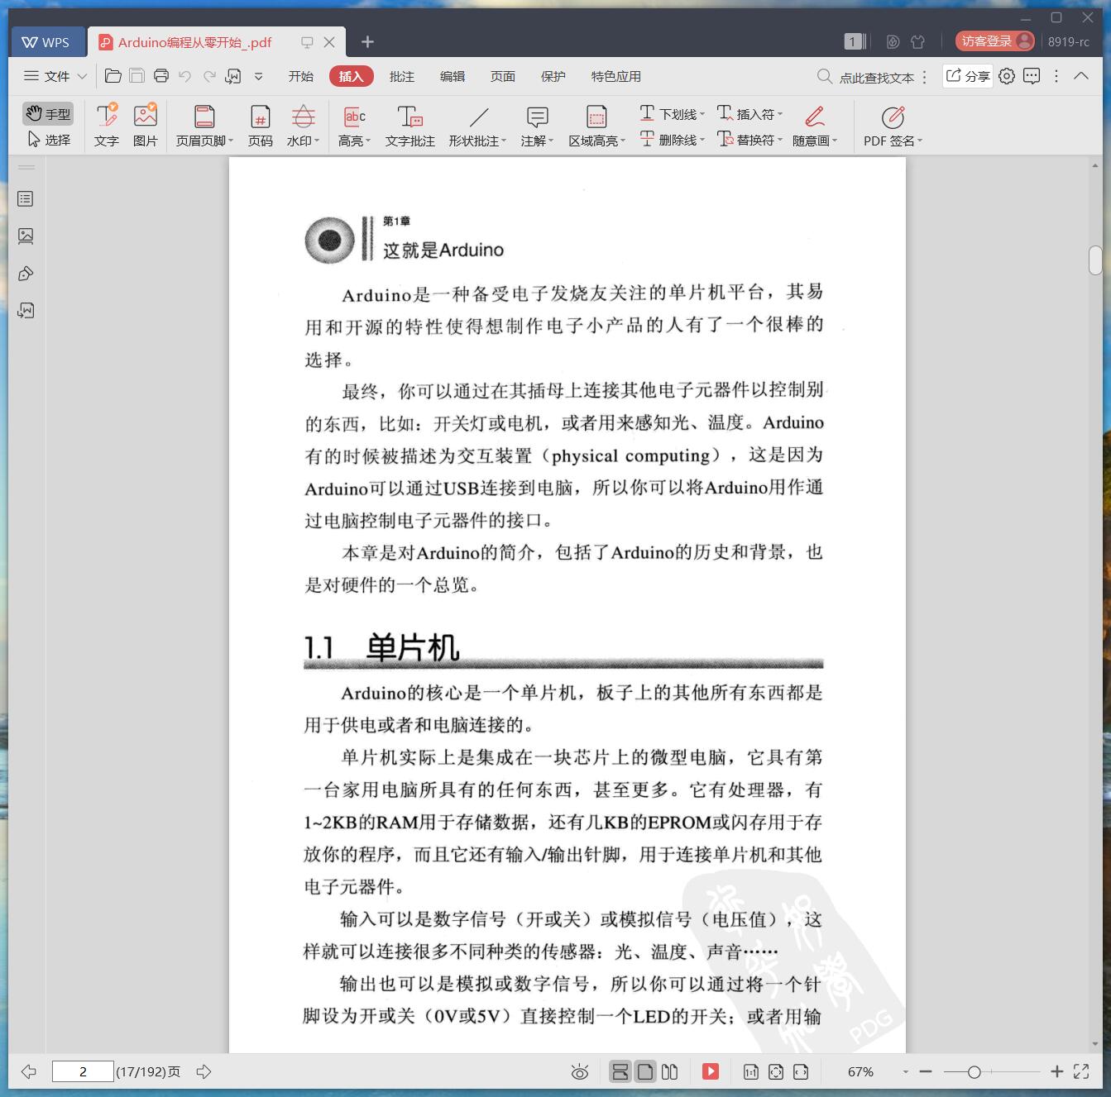Enable continuous scrolling view
Screen dimensions: 1111x1097
[620, 1071]
